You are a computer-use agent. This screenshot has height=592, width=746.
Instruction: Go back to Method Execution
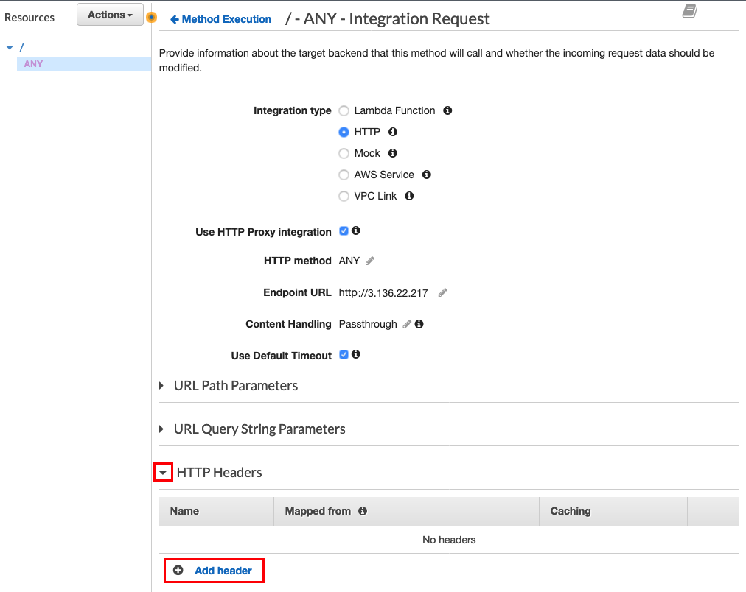click(220, 19)
